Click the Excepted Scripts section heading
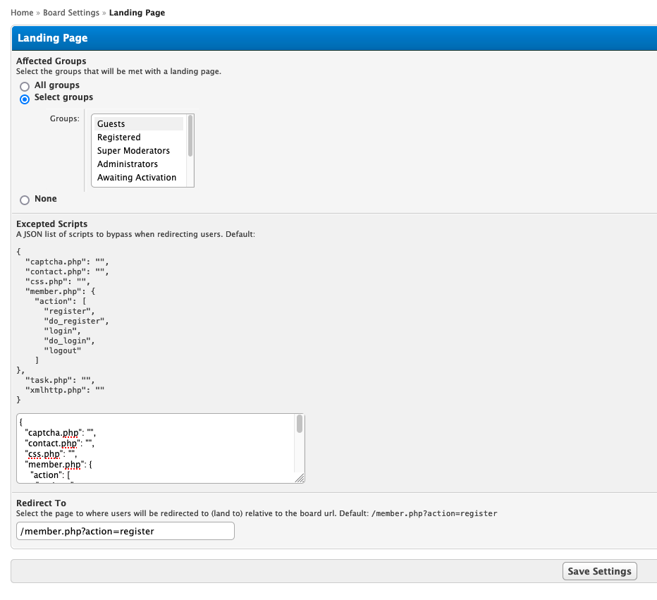This screenshot has height=600, width=657. coord(51,224)
